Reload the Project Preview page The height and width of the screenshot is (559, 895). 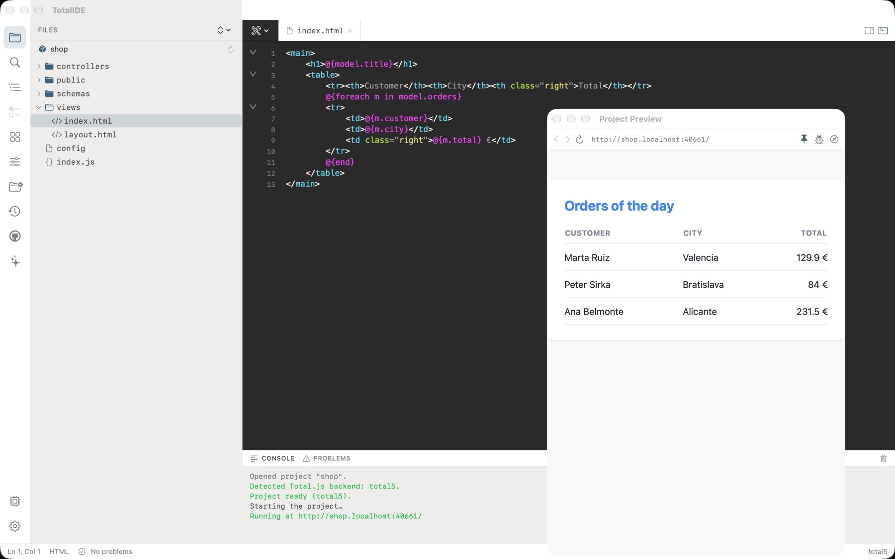tap(579, 140)
